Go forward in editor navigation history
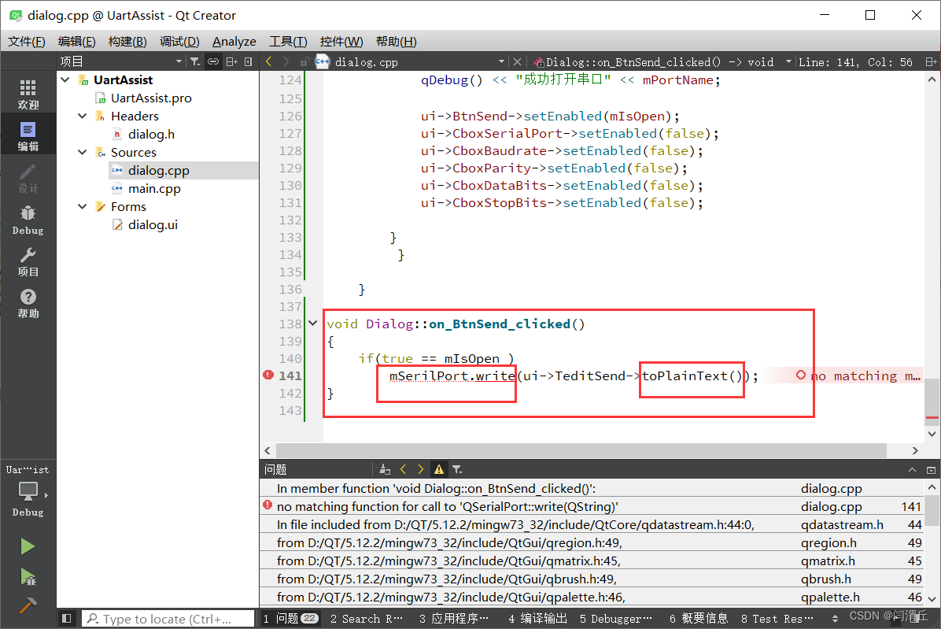Screen dimensions: 941x629 click(x=286, y=62)
